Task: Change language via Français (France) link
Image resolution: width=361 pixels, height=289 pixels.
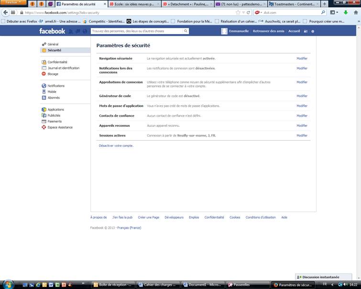Action: pyautogui.click(x=129, y=228)
